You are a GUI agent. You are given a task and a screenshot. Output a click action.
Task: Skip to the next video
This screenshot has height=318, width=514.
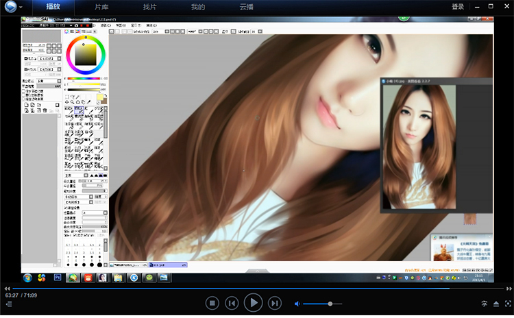pyautogui.click(x=275, y=303)
